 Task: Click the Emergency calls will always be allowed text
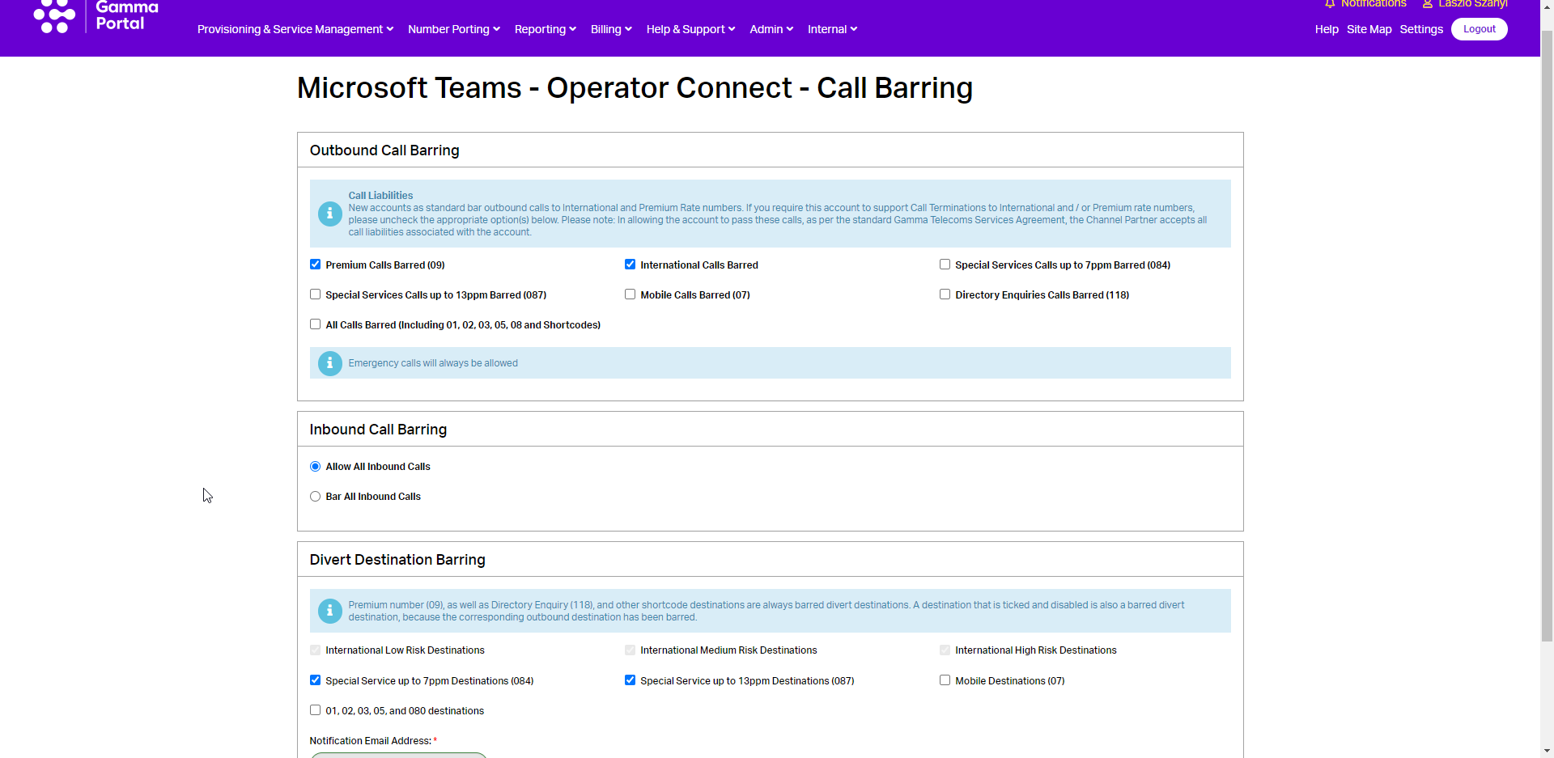tap(433, 363)
